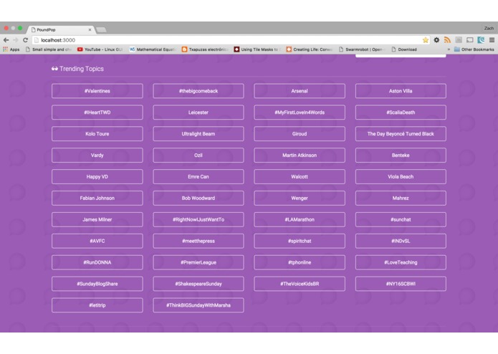Select the Walcott topic
This screenshot has width=498, height=354.
pyautogui.click(x=300, y=176)
